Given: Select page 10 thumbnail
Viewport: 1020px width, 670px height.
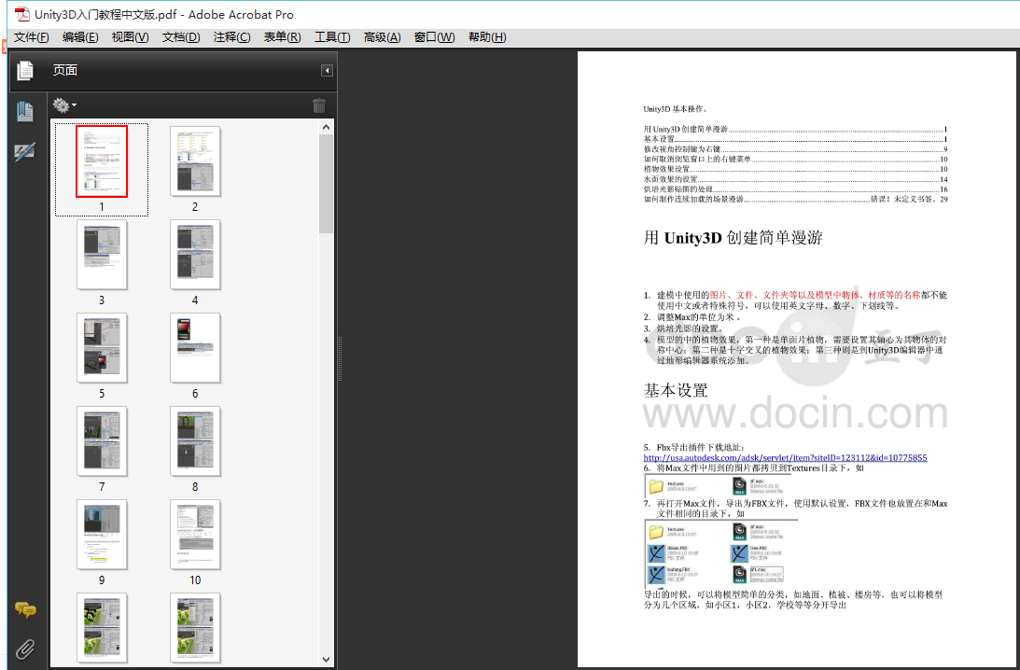Looking at the screenshot, I should tap(195, 535).
